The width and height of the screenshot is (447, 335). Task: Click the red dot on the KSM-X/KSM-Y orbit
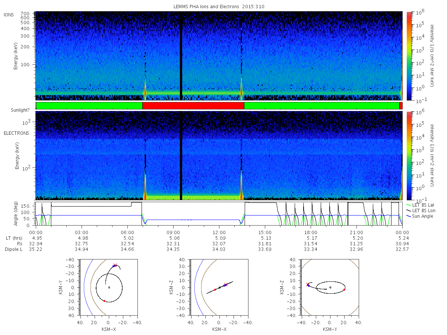pos(104,301)
